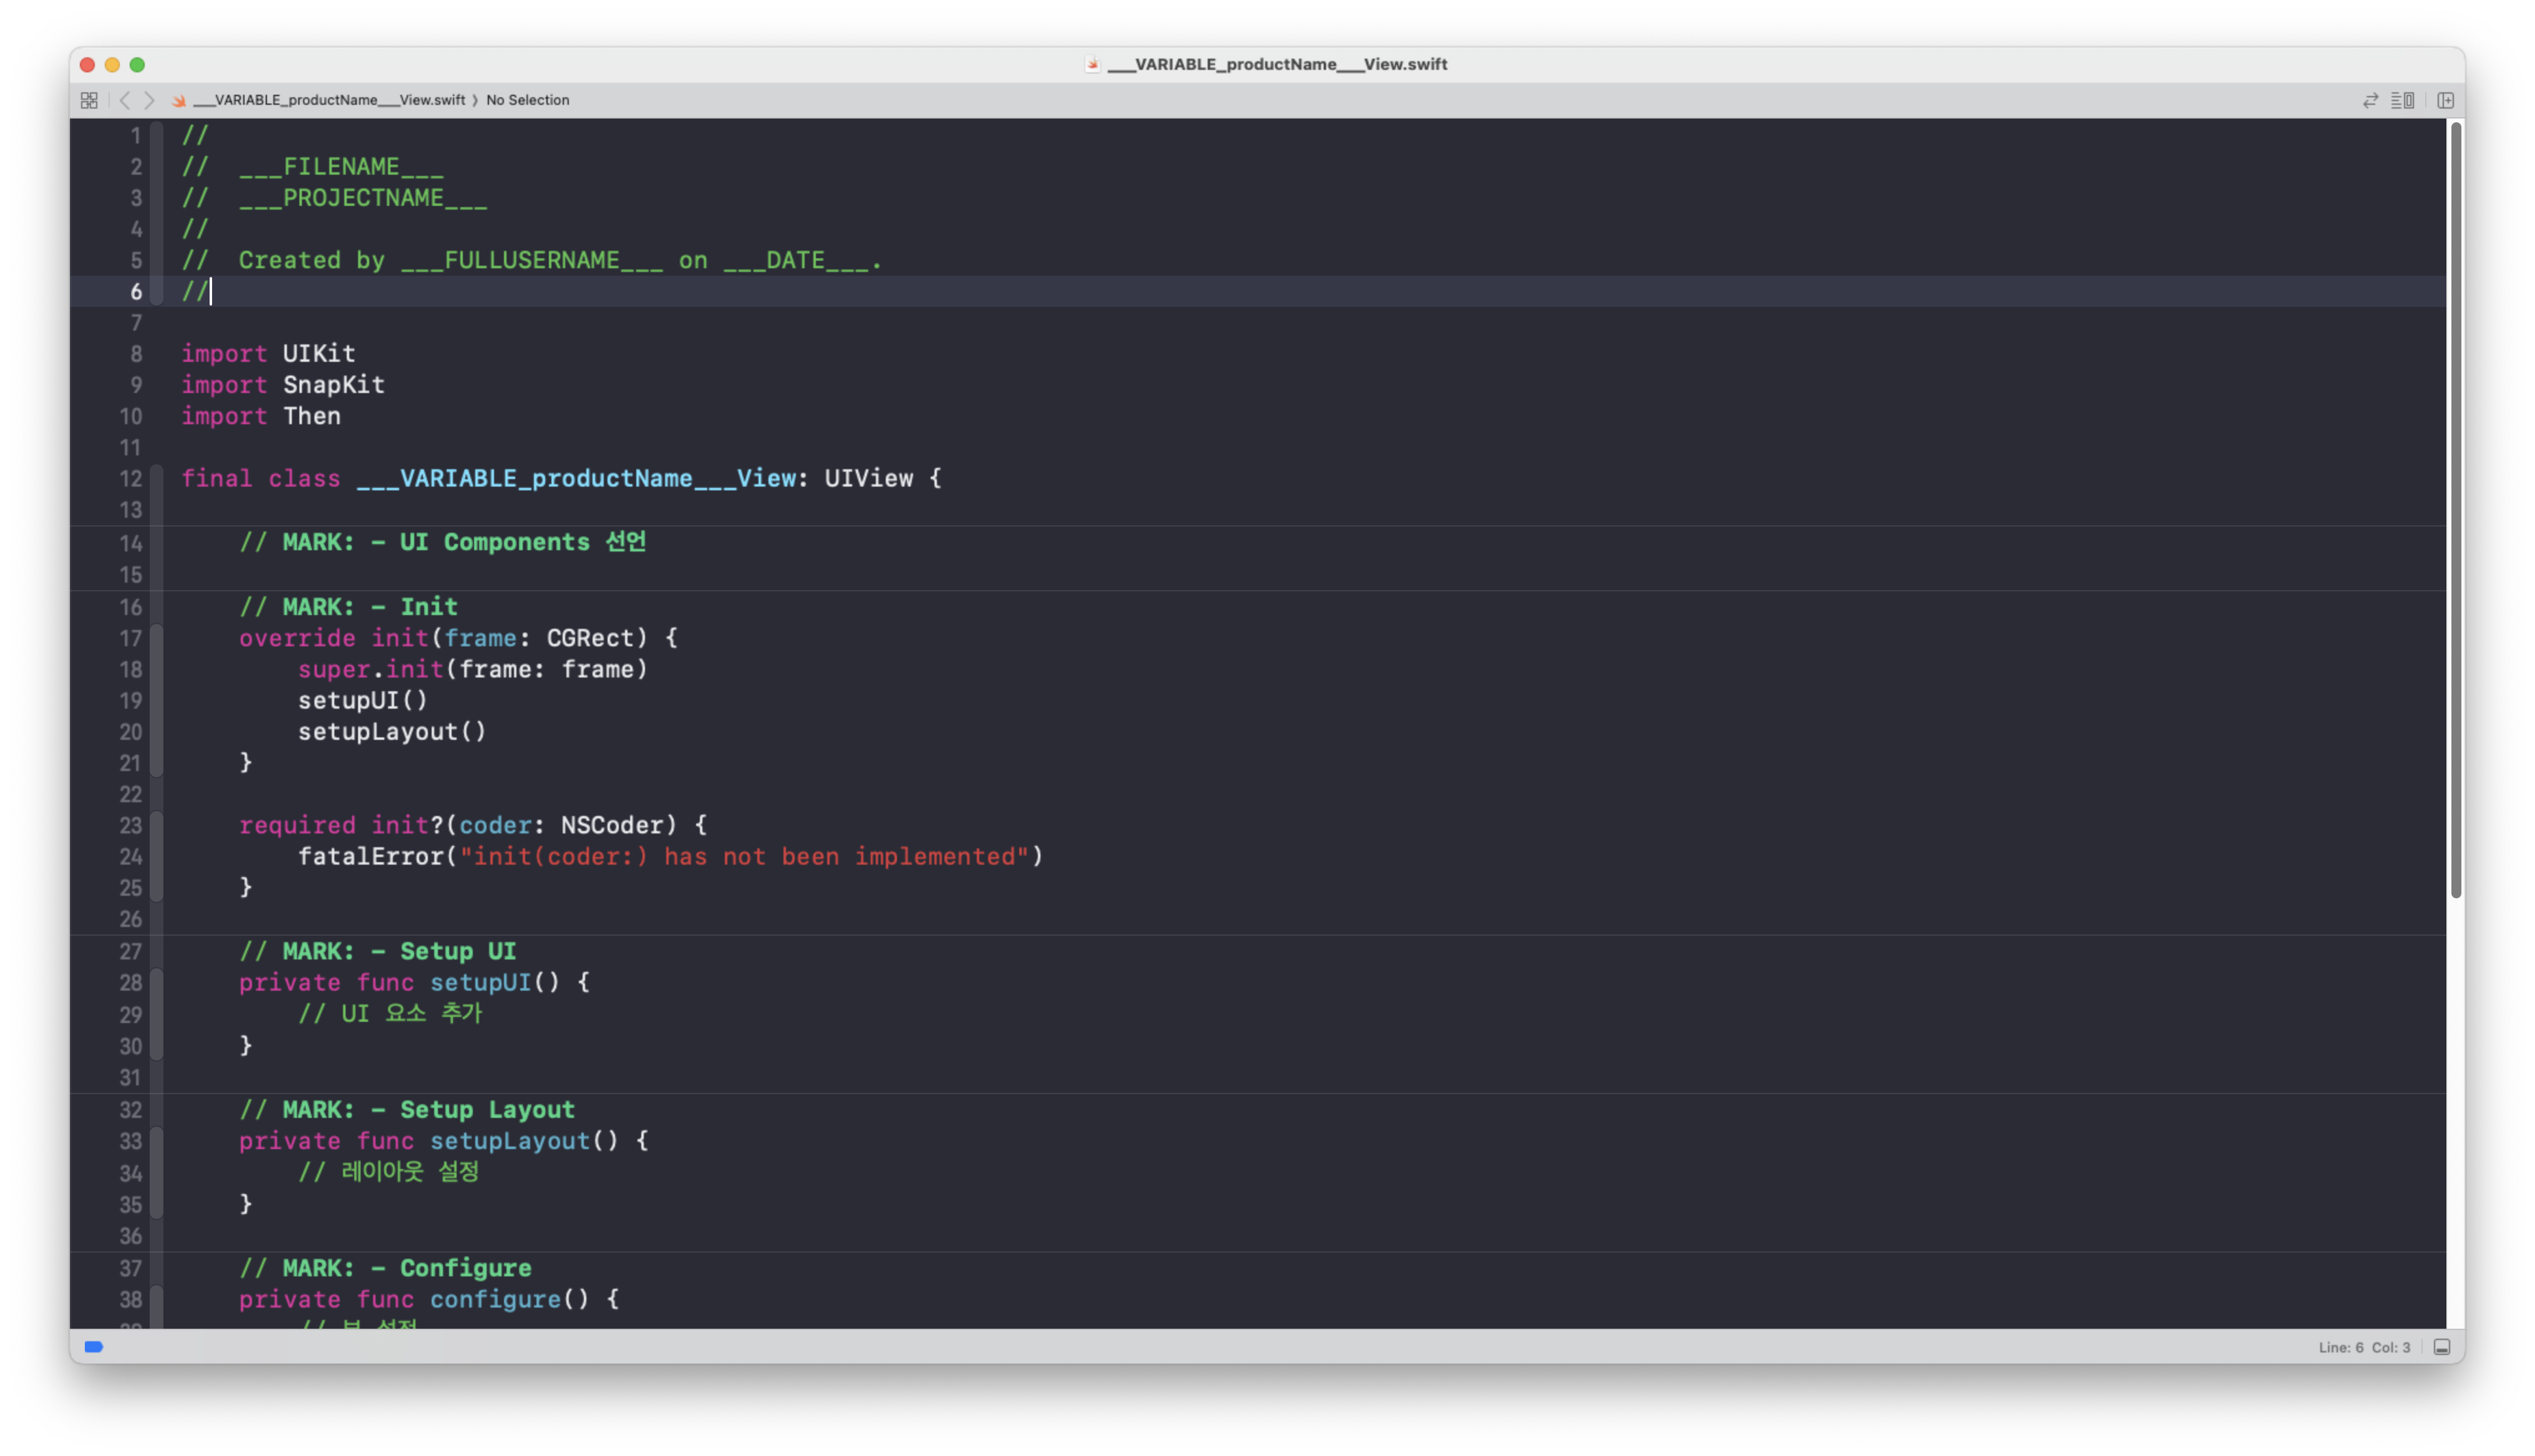Open the related items grid menu
This screenshot has height=1456, width=2535.
[x=89, y=100]
